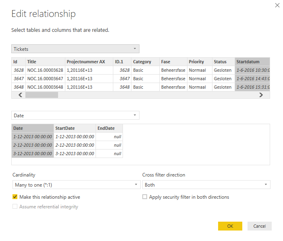Select the ID.1 column header
This screenshot has width=283, height=241.
122,62
